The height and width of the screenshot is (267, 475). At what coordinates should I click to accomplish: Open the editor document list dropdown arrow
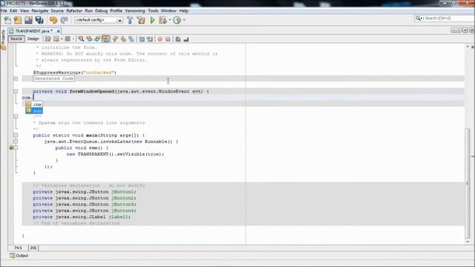[x=465, y=30]
